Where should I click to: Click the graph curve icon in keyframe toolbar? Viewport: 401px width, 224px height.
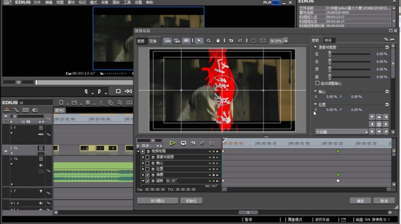click(212, 143)
